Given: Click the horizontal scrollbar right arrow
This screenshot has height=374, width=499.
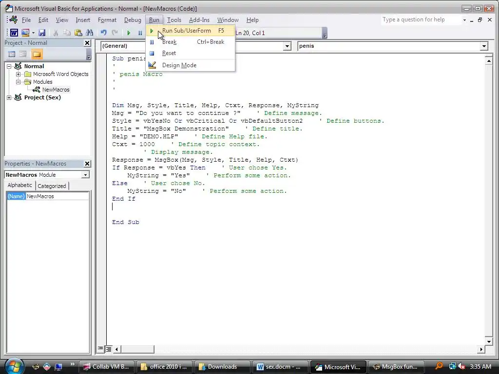Looking at the screenshot, I should click(481, 349).
